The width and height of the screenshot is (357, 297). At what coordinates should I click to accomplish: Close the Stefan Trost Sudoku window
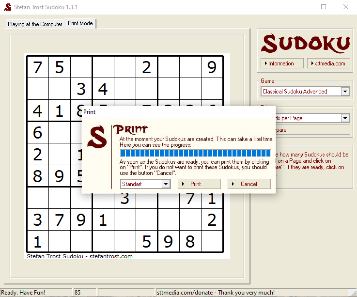click(x=345, y=7)
